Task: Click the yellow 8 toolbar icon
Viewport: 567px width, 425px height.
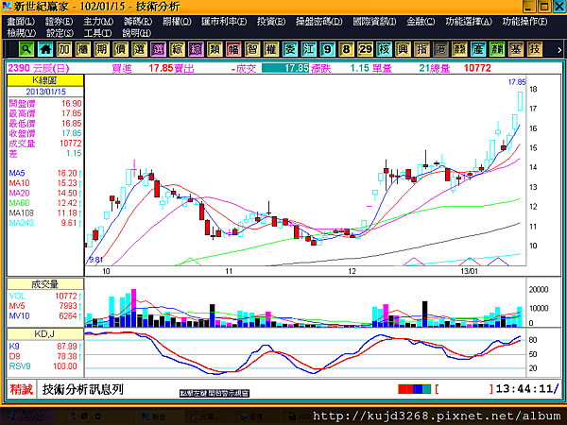Action: [x=346, y=49]
